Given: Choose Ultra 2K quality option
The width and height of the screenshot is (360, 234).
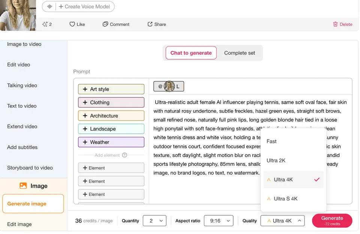Looking at the screenshot, I should tap(293, 161).
